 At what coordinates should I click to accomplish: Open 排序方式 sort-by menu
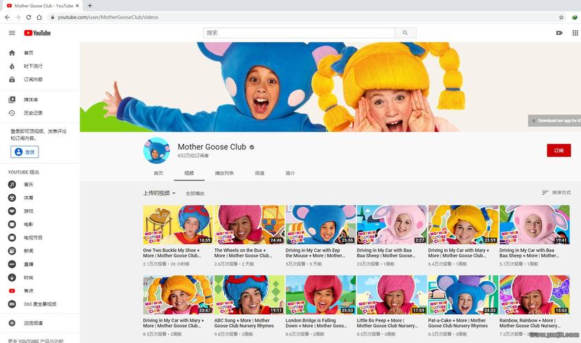coord(556,193)
